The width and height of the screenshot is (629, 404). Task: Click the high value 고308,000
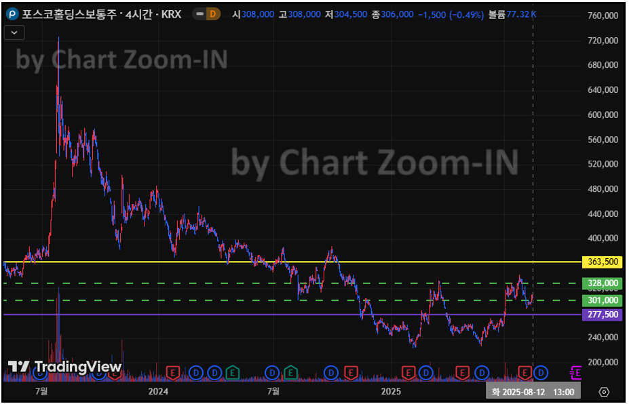[300, 14]
